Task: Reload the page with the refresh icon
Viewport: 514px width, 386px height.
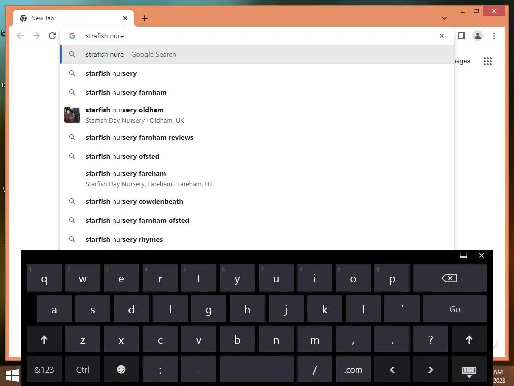Action: pos(52,36)
